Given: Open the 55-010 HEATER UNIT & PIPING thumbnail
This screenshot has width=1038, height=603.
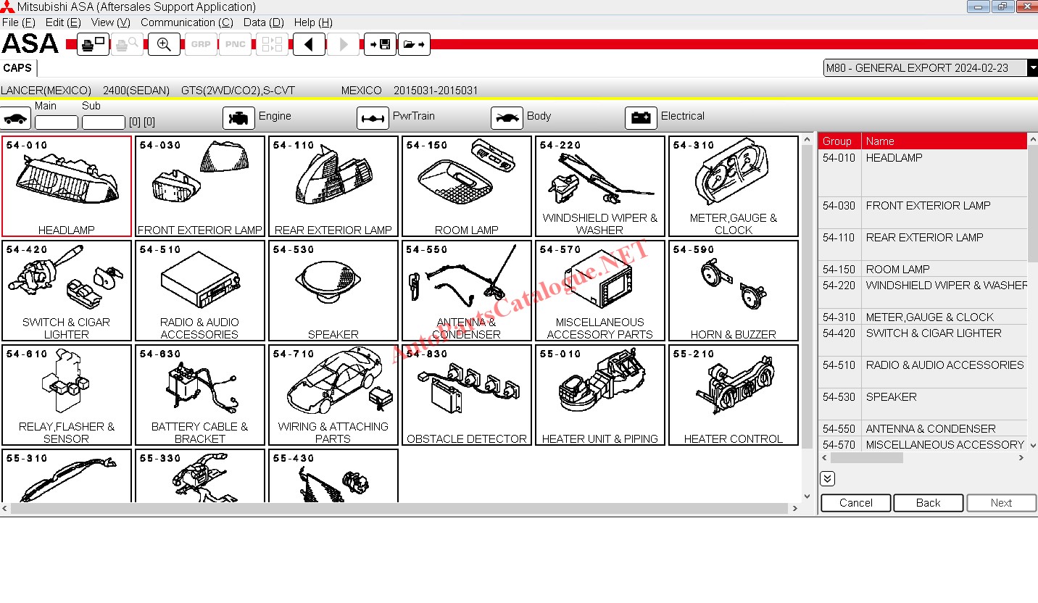Looking at the screenshot, I should click(600, 395).
